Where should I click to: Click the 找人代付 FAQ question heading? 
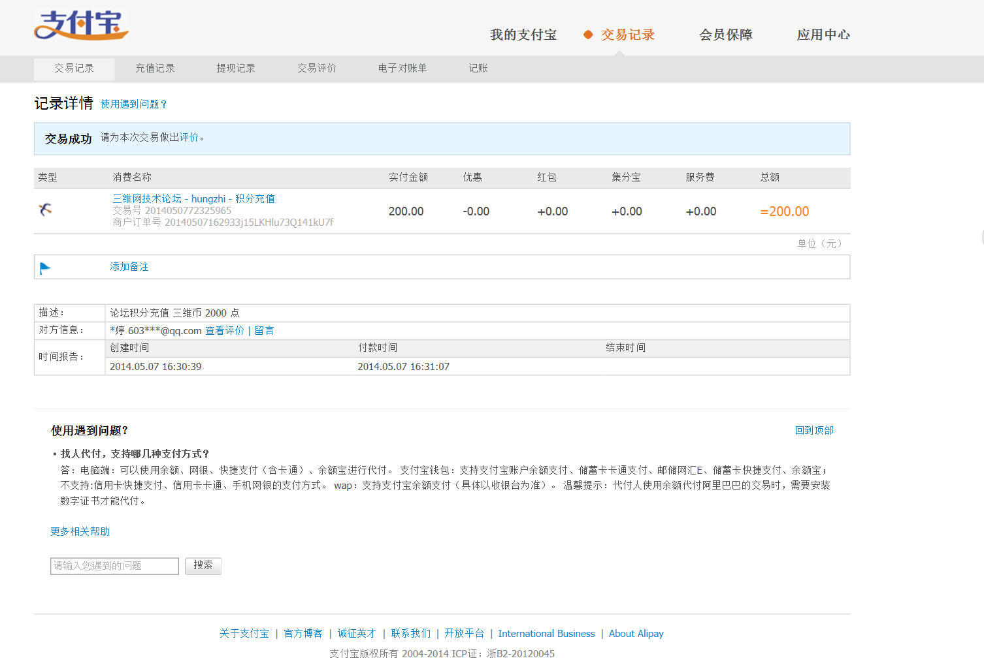[135, 454]
